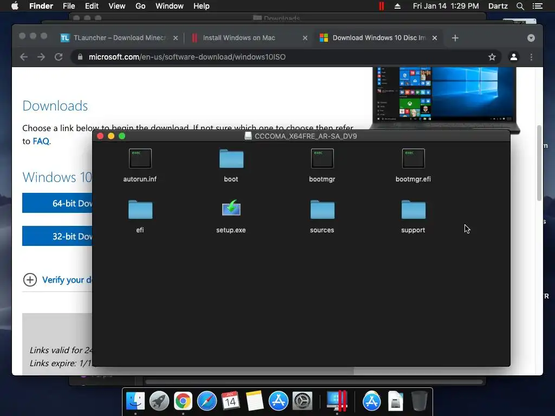Open Notification Center list icon
The image size is (555, 416).
(x=538, y=6)
